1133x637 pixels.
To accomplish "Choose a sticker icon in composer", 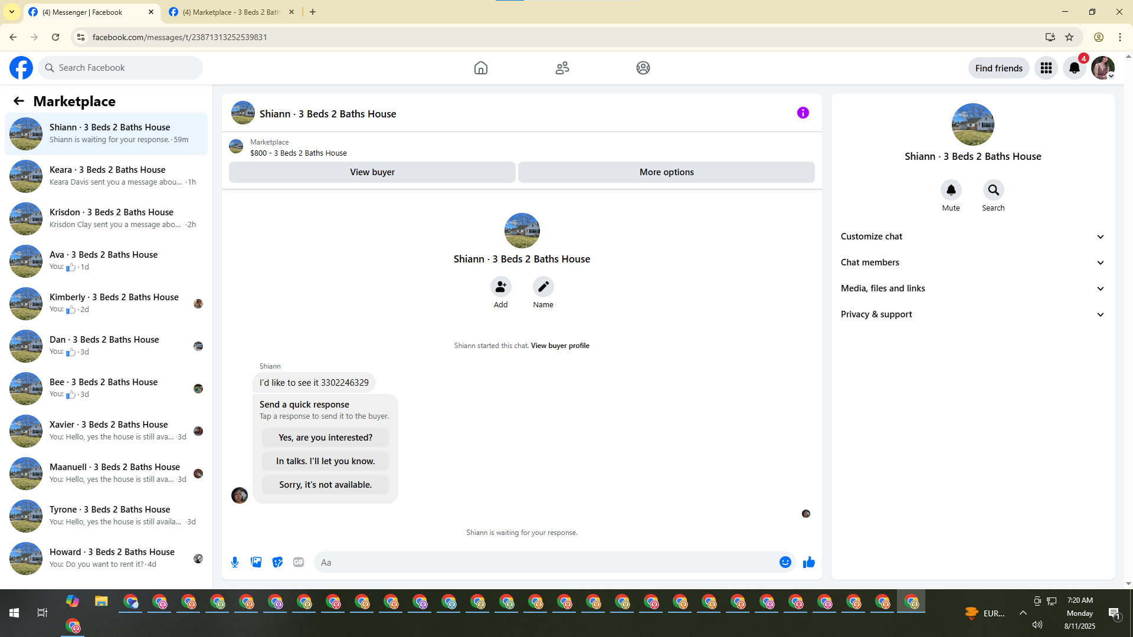I will 277,562.
